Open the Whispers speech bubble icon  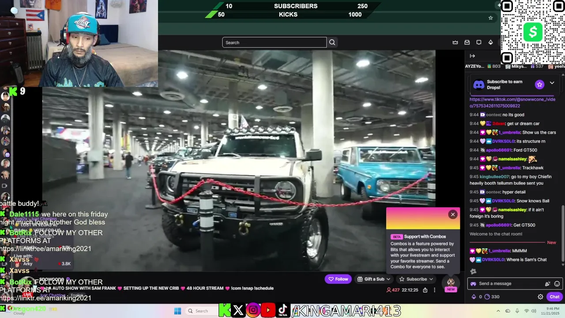click(x=479, y=42)
